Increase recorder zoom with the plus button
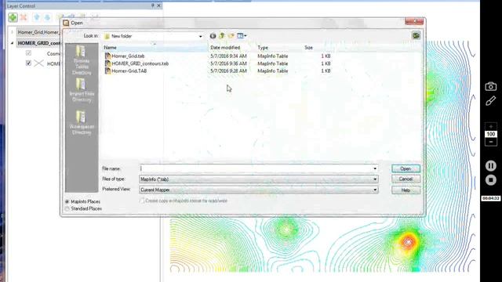Image resolution: width=502 pixels, height=282 pixels. pyautogui.click(x=491, y=126)
